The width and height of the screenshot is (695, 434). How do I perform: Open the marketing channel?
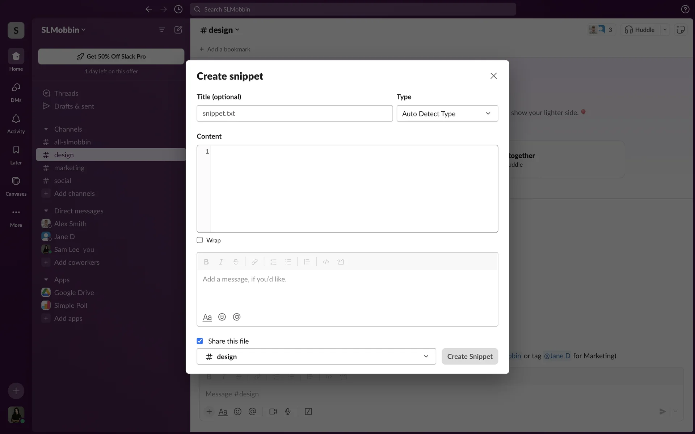[69, 168]
